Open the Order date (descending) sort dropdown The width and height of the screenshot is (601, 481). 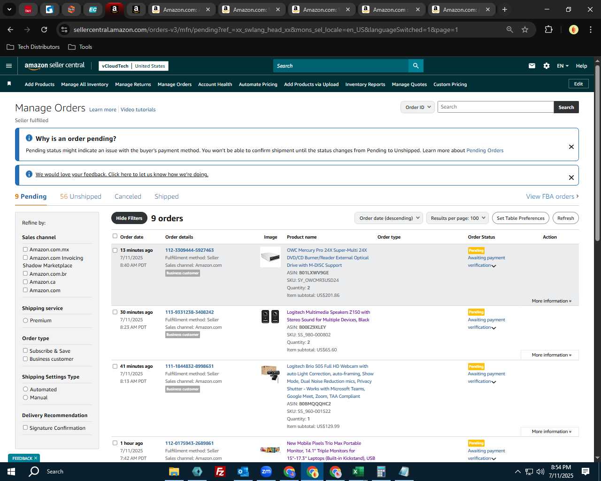coord(389,218)
